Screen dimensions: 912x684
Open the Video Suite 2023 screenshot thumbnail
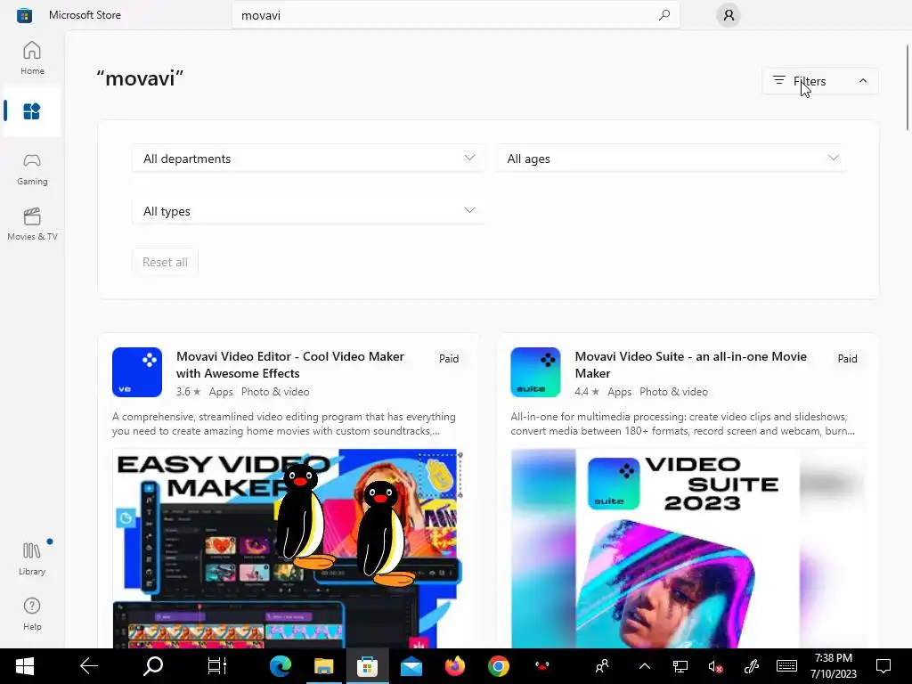pyautogui.click(x=687, y=548)
